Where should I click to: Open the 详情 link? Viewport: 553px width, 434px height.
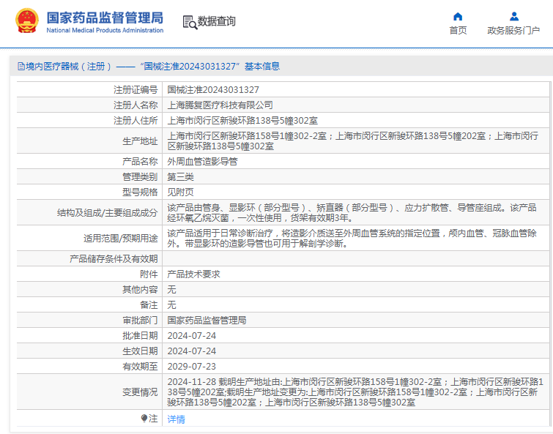click(176, 419)
